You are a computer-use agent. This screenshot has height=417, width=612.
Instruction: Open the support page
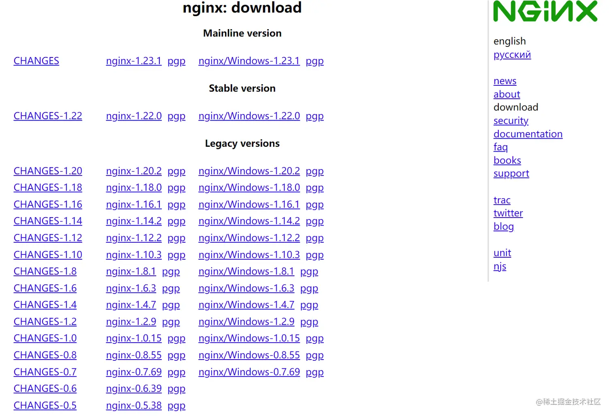pyautogui.click(x=511, y=174)
